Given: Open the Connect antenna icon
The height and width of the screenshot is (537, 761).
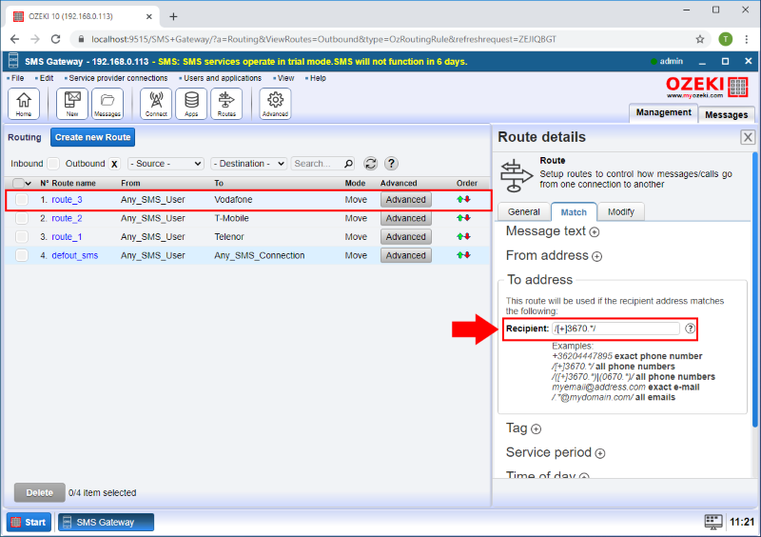Looking at the screenshot, I should pos(156,104).
